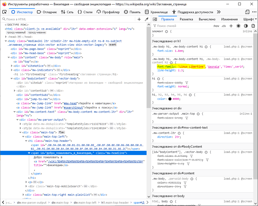Open the Стили editor tab

tap(85, 12)
